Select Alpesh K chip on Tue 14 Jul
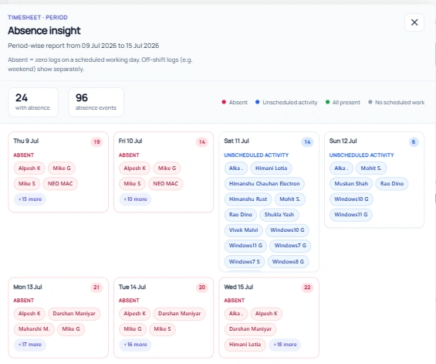 pyautogui.click(x=135, y=314)
